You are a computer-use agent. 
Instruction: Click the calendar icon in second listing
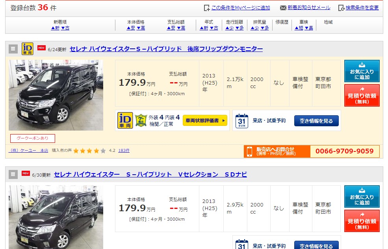click(x=242, y=244)
